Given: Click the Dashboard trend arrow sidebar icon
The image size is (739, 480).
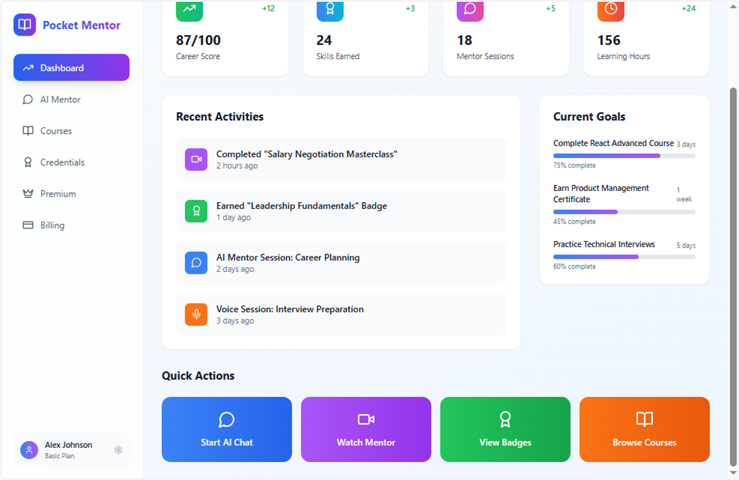Looking at the screenshot, I should click(28, 68).
